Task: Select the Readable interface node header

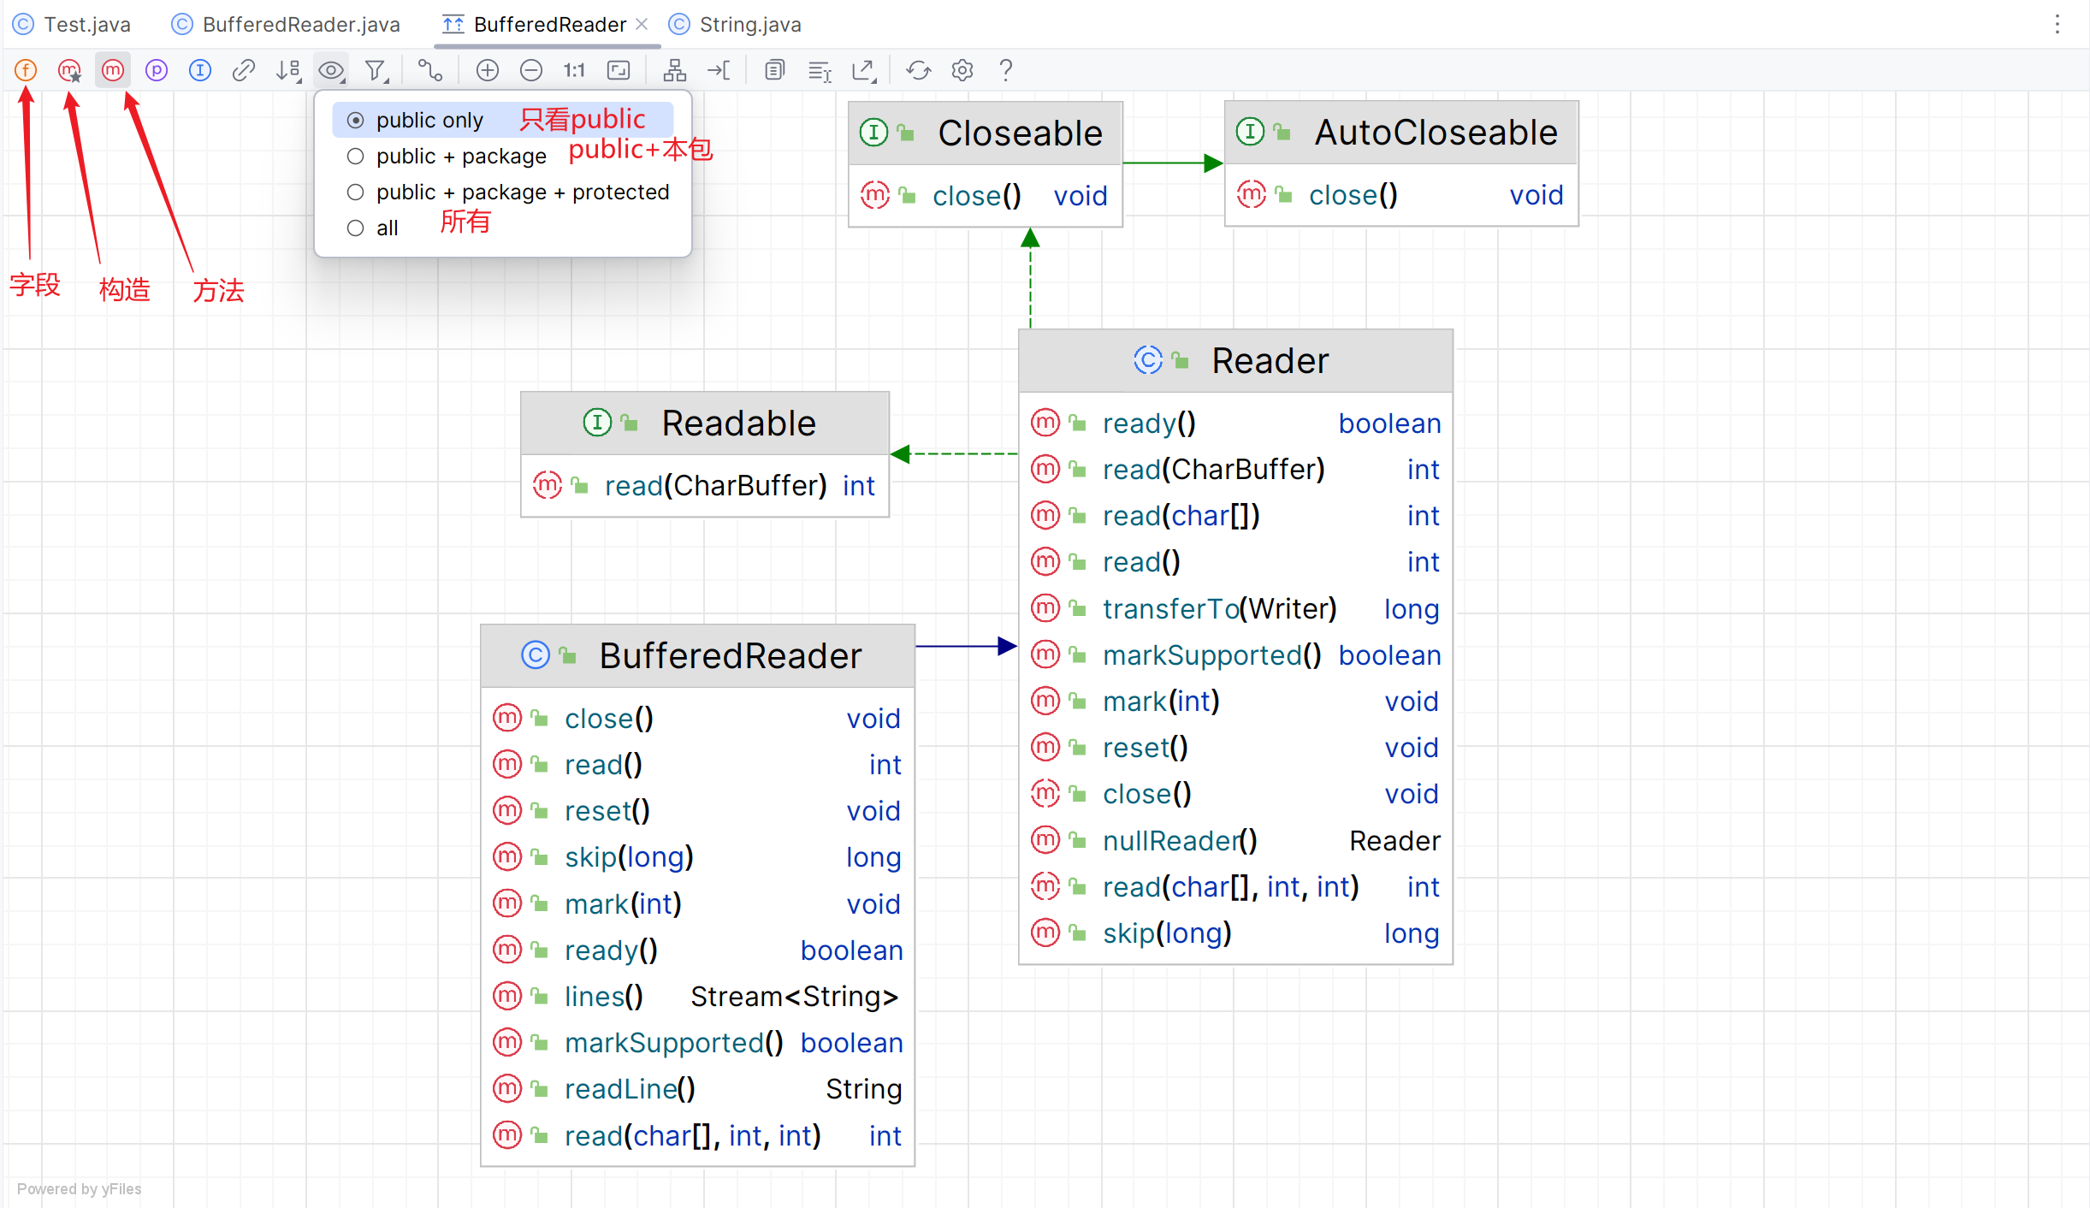Action: coord(705,423)
